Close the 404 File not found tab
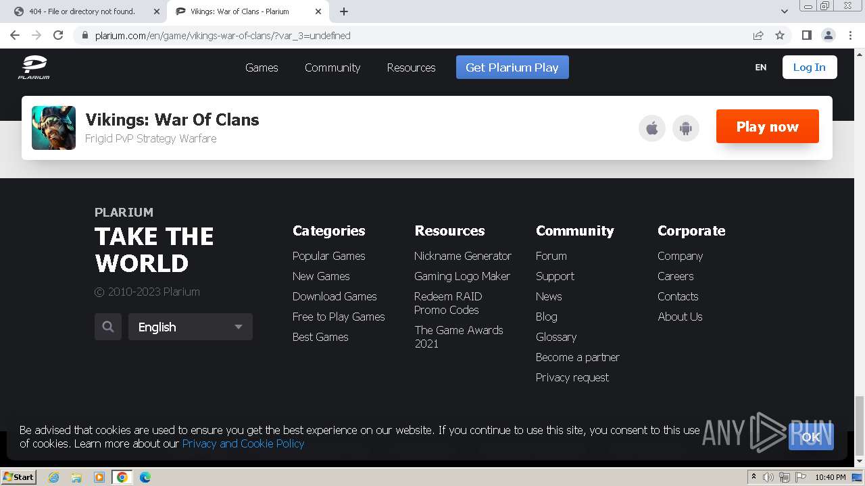The width and height of the screenshot is (865, 486). tap(157, 11)
